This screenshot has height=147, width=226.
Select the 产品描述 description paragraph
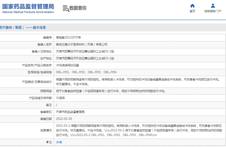click(x=138, y=82)
